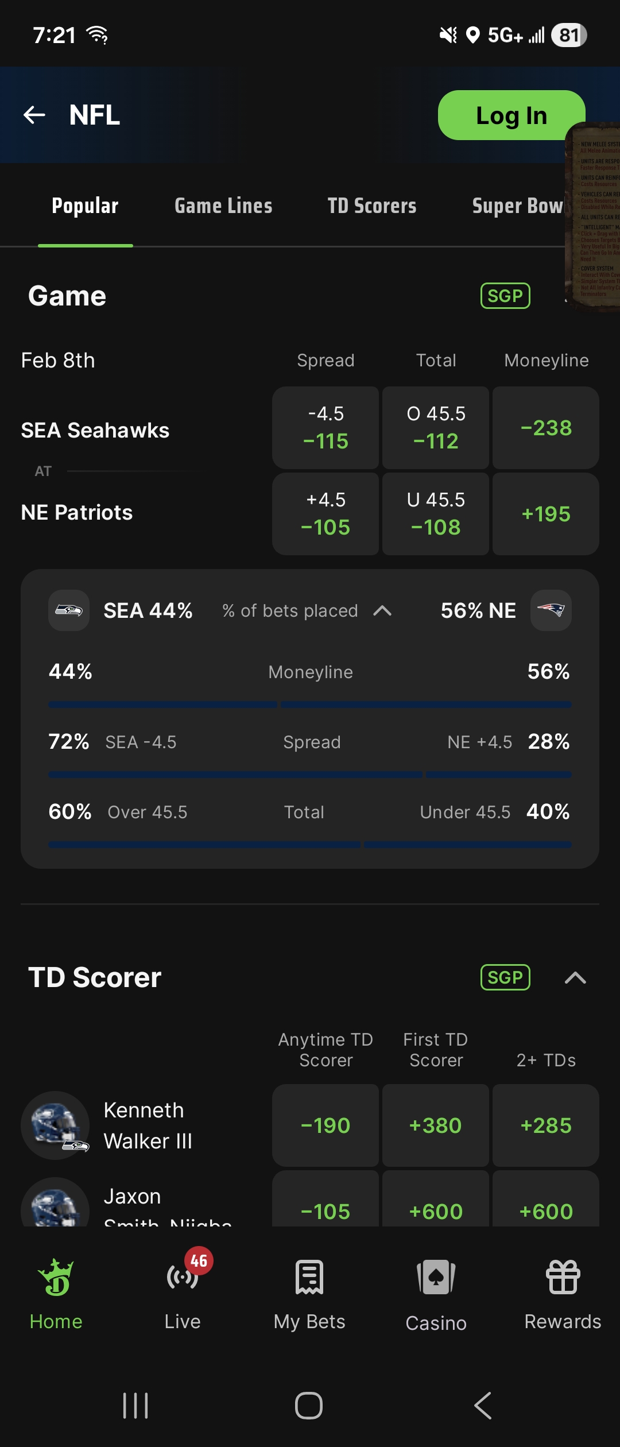Tap Kenneth Walker III helmet thumbnail
The width and height of the screenshot is (620, 1447).
(55, 1125)
